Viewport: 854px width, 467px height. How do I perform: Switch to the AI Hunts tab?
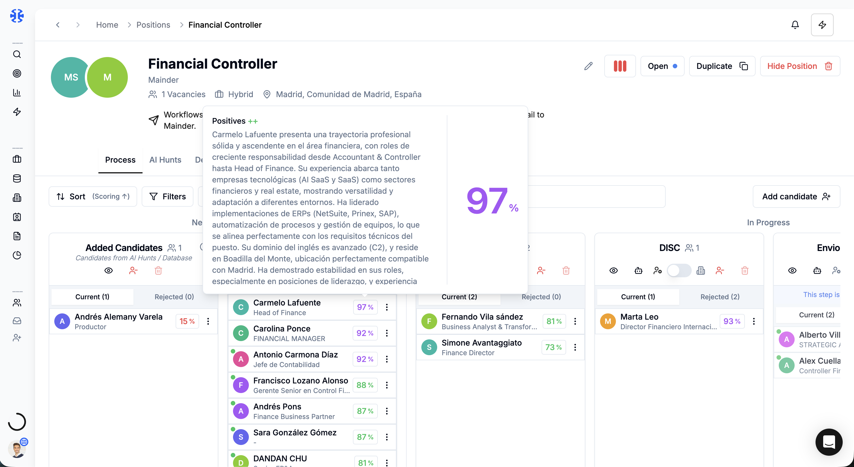click(165, 160)
